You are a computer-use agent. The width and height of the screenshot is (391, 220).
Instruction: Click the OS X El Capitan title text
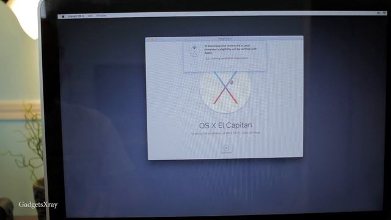pyautogui.click(x=225, y=125)
